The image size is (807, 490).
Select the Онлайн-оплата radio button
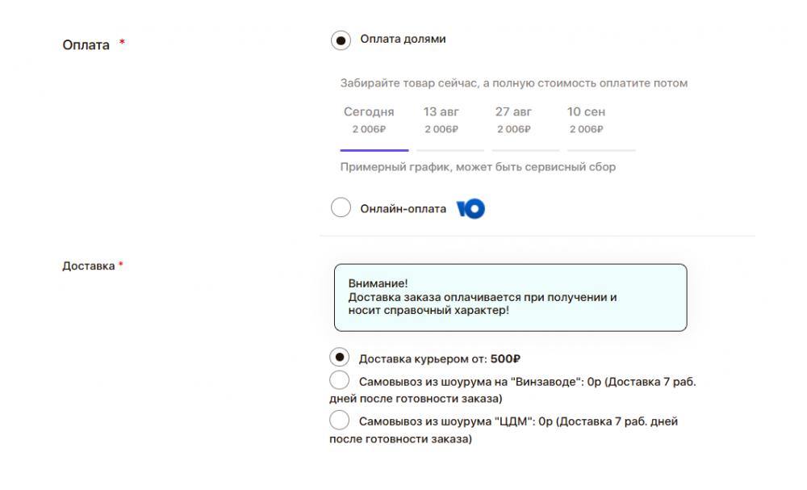point(341,208)
